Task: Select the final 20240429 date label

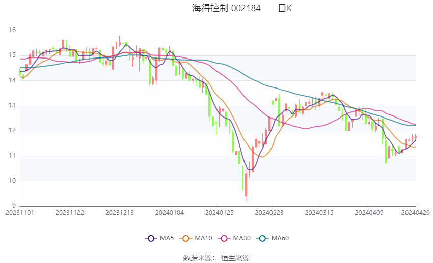Action: click(416, 213)
